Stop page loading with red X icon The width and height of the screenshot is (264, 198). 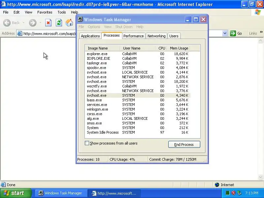click(x=48, y=23)
